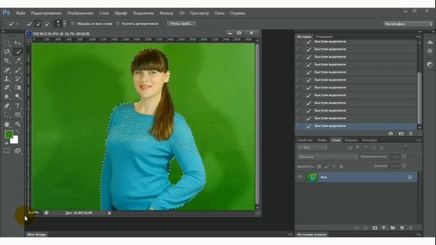The height and width of the screenshot is (245, 436).
Task: Click the white background color swatch
Action: [15, 140]
